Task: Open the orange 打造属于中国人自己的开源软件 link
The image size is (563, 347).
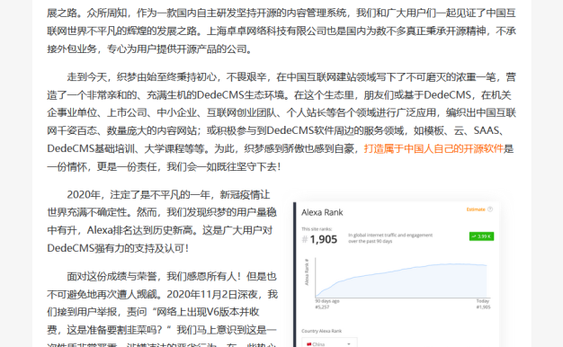Action: tap(433, 148)
